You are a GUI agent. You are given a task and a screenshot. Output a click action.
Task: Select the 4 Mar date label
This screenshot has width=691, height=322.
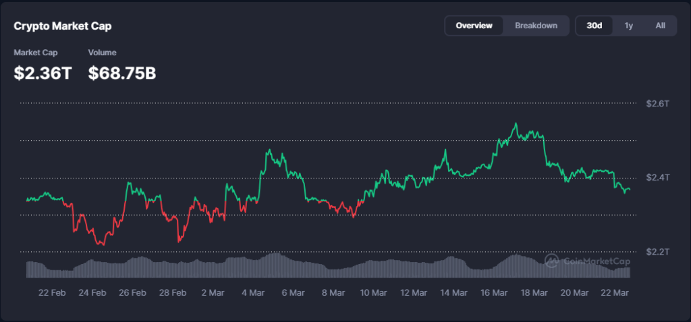click(252, 293)
